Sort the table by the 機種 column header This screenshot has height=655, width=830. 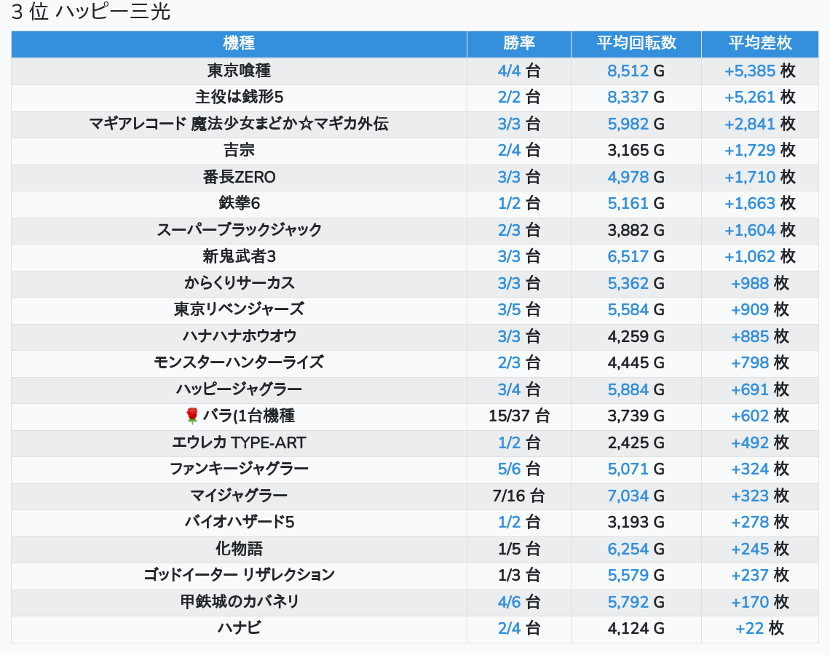tap(239, 43)
